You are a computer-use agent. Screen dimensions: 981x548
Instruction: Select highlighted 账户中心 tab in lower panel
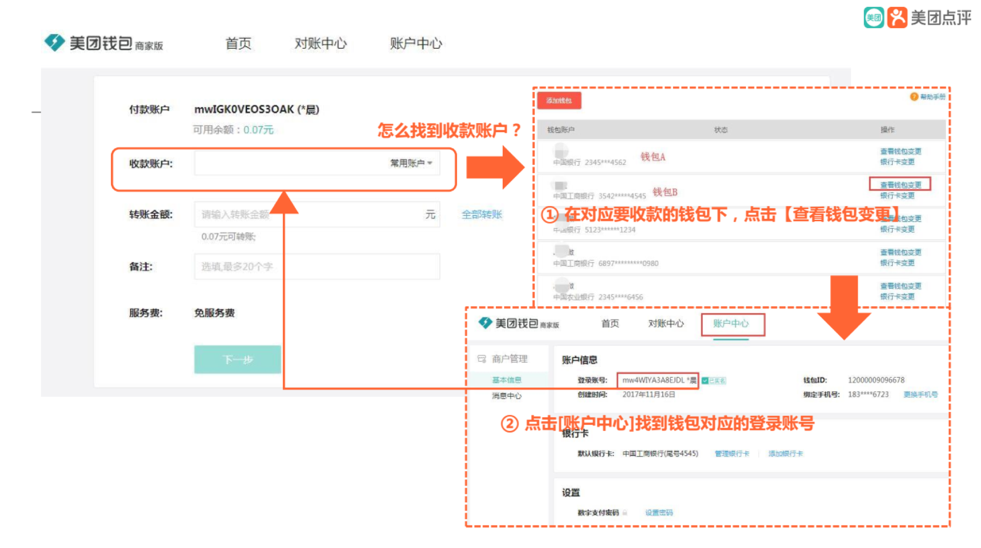point(731,324)
